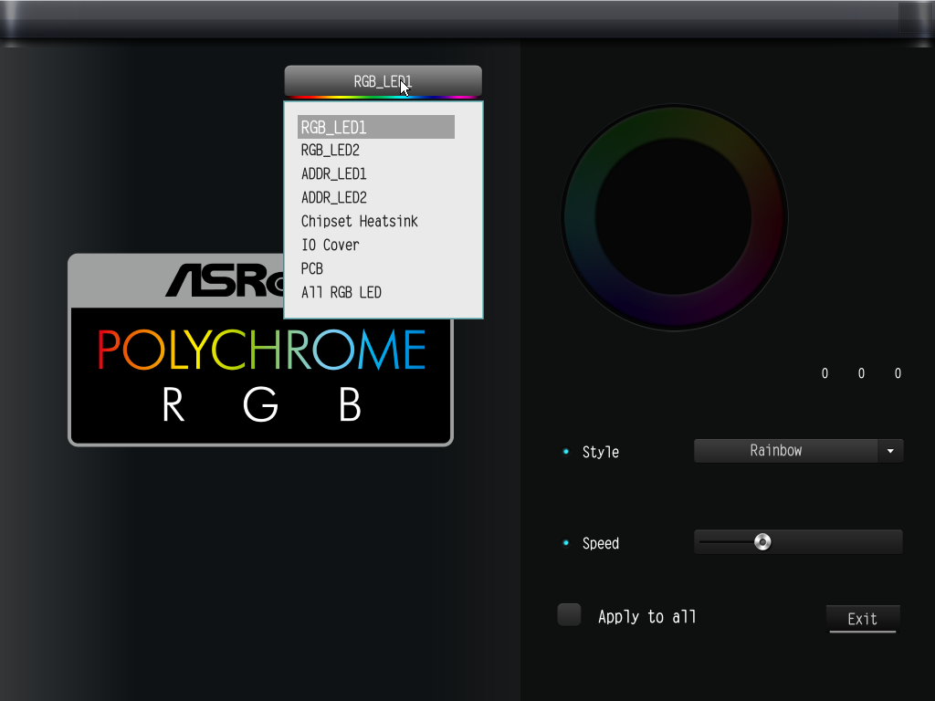
Task: Click the ASRock Polychrome RGB logo
Action: [260, 350]
